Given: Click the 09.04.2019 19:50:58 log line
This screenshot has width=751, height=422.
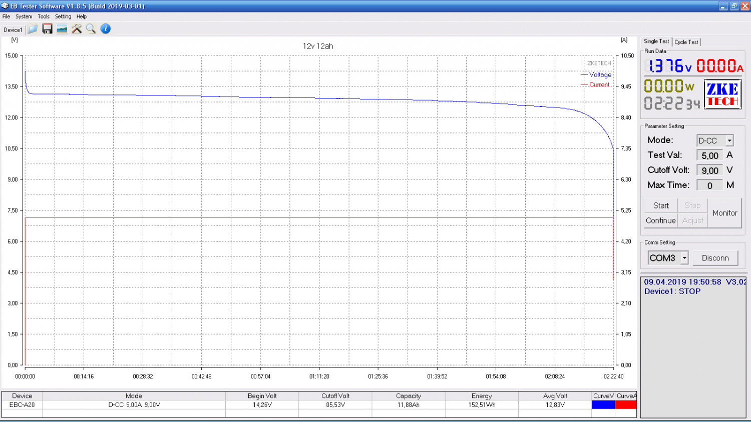Looking at the screenshot, I should (694, 282).
